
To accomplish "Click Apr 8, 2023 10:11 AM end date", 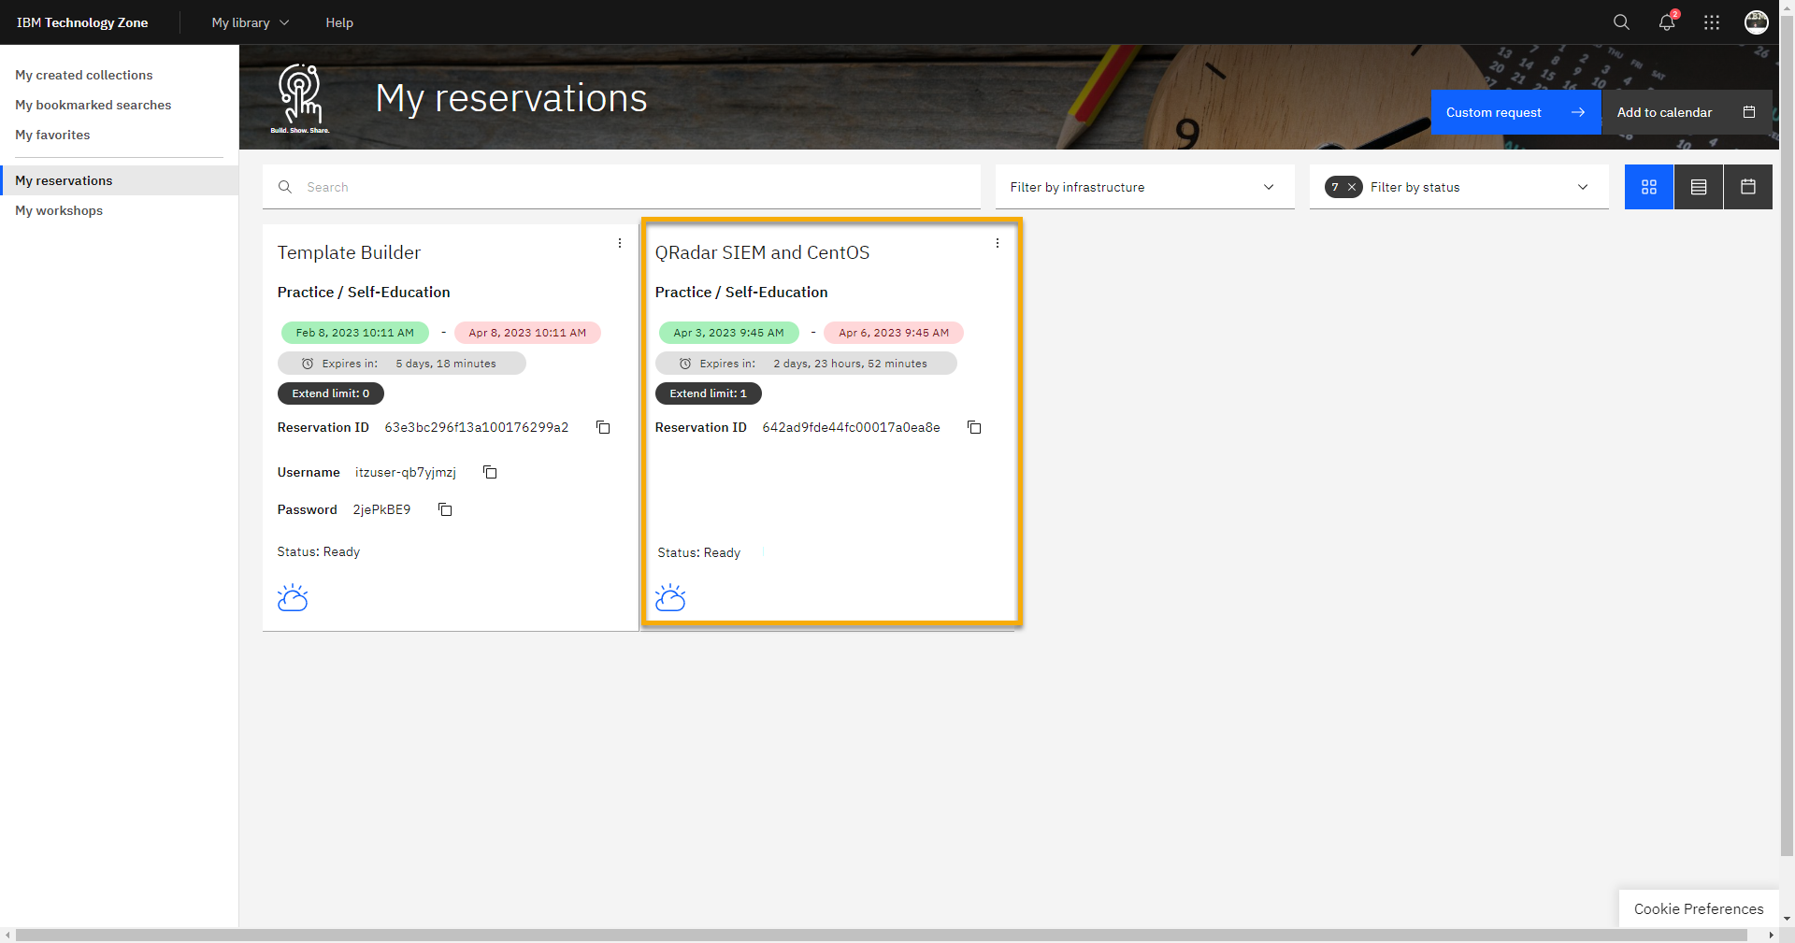I will coord(527,333).
